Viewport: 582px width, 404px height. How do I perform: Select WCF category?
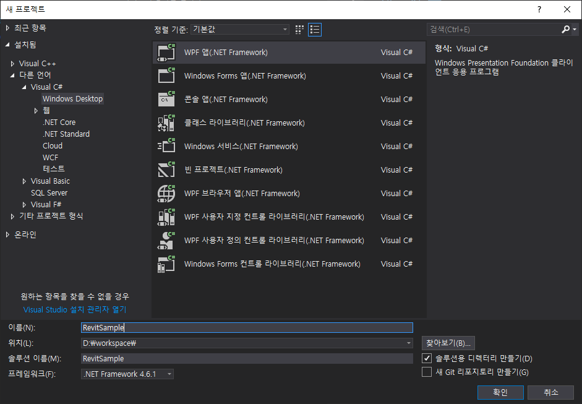click(x=50, y=157)
